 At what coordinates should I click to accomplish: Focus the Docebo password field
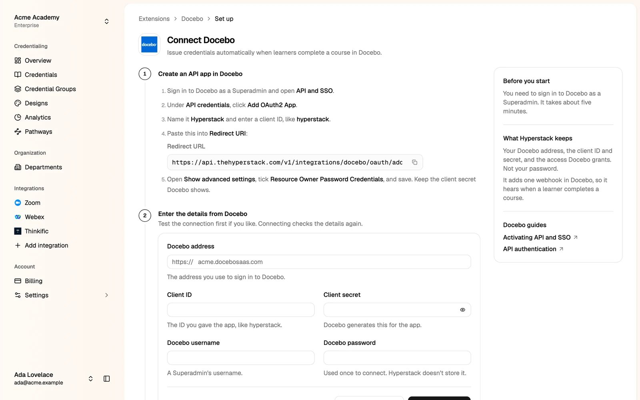pos(397,358)
